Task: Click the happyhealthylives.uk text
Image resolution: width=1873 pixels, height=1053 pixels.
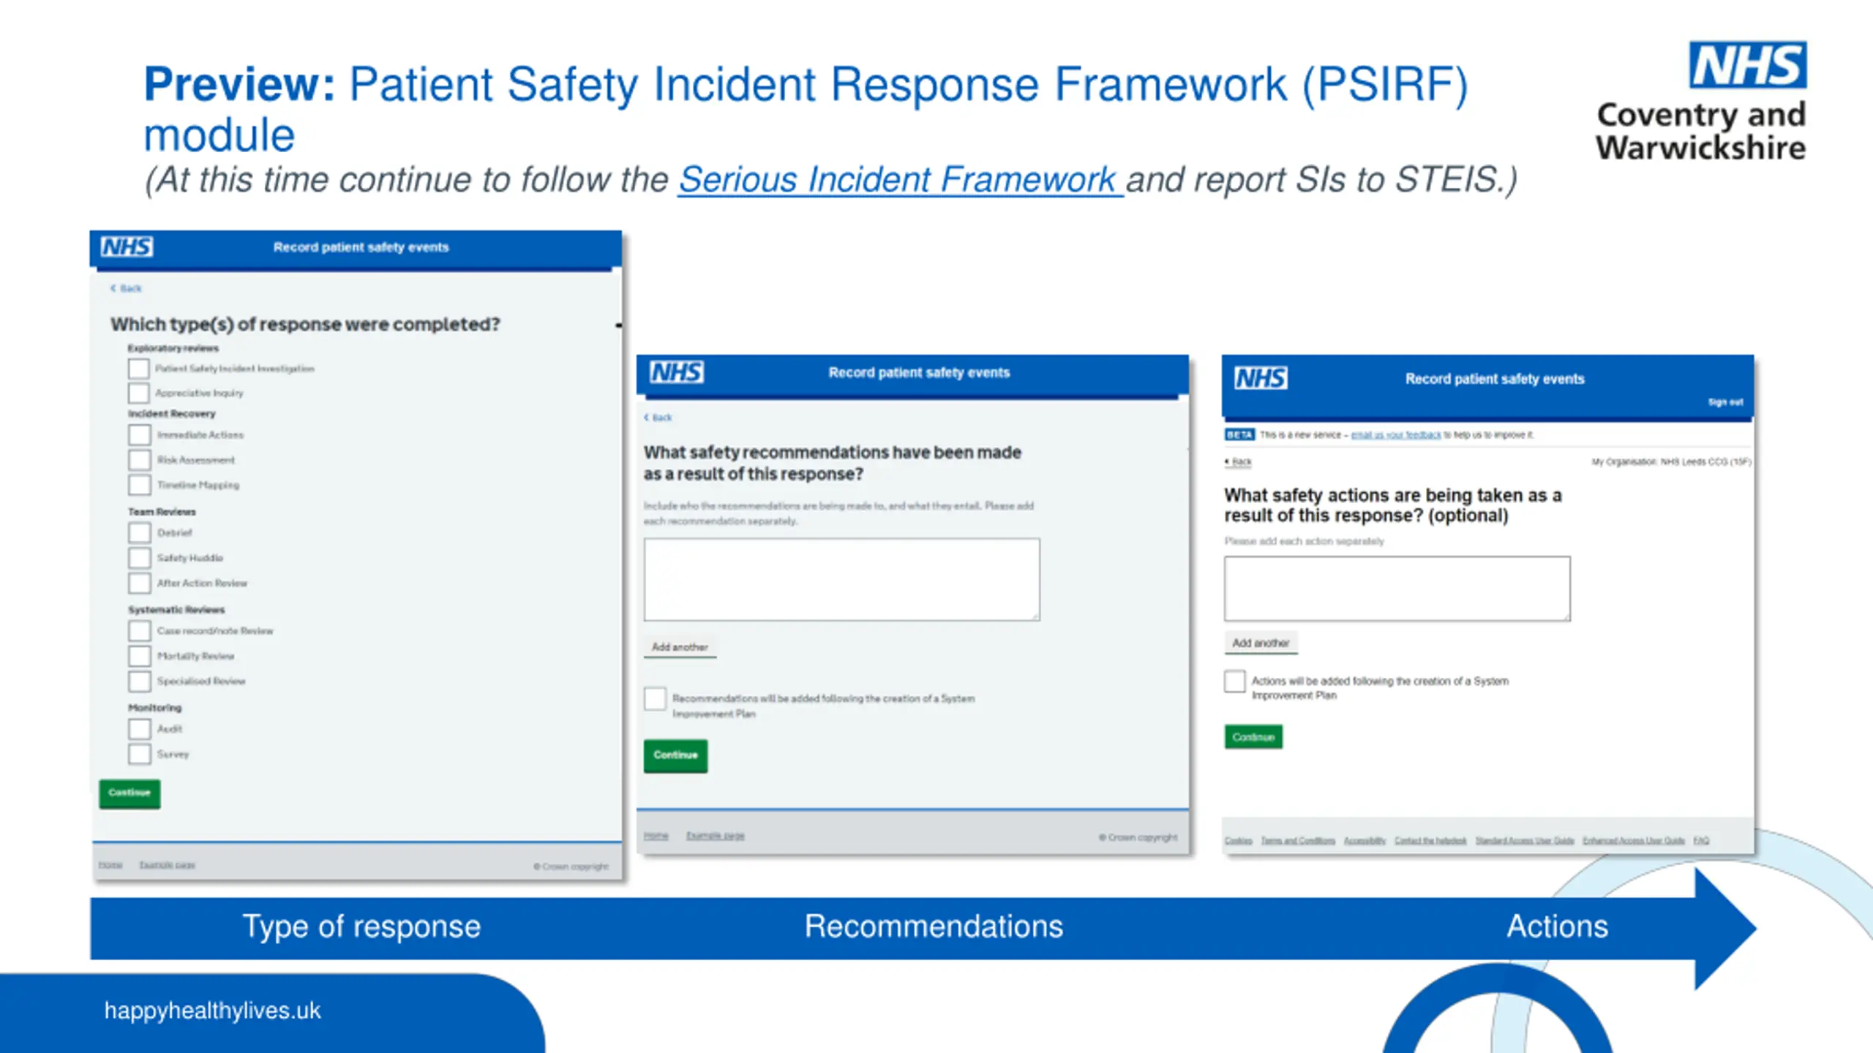Action: (212, 1011)
